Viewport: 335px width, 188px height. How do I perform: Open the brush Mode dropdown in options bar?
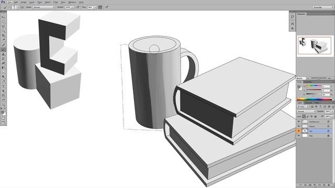click(x=44, y=7)
